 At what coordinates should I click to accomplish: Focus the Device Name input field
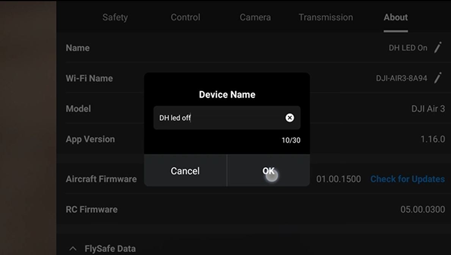pos(220,118)
